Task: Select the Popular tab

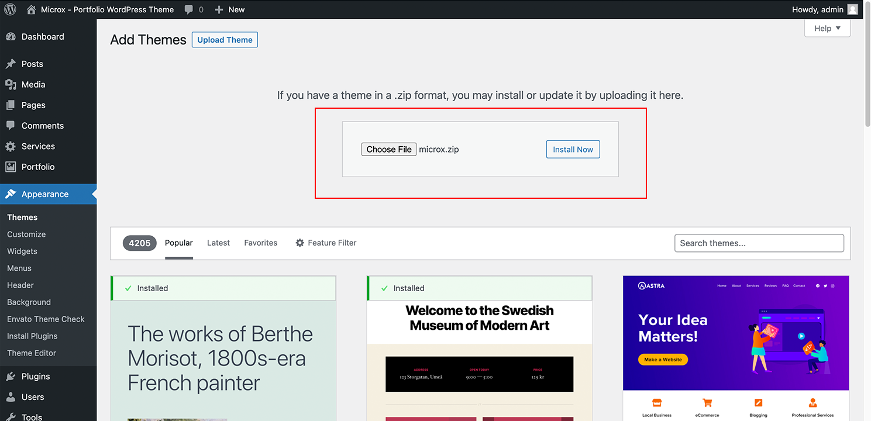Action: 178,243
